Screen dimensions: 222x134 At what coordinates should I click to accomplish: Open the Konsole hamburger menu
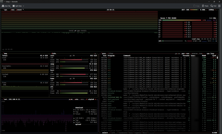tap(219, 6)
